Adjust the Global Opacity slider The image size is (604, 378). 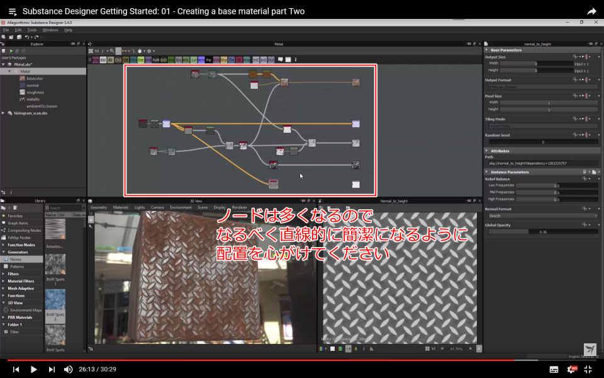[x=543, y=232]
